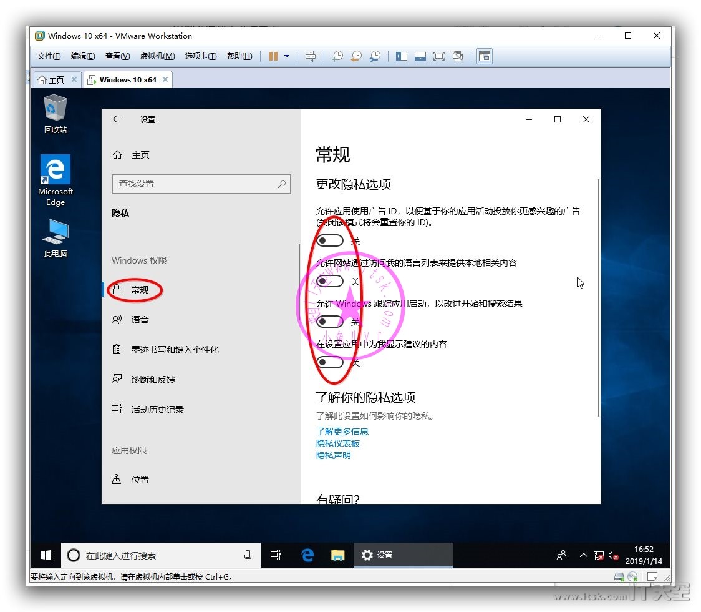
Task: Launch Edge from the taskbar
Action: 307,555
